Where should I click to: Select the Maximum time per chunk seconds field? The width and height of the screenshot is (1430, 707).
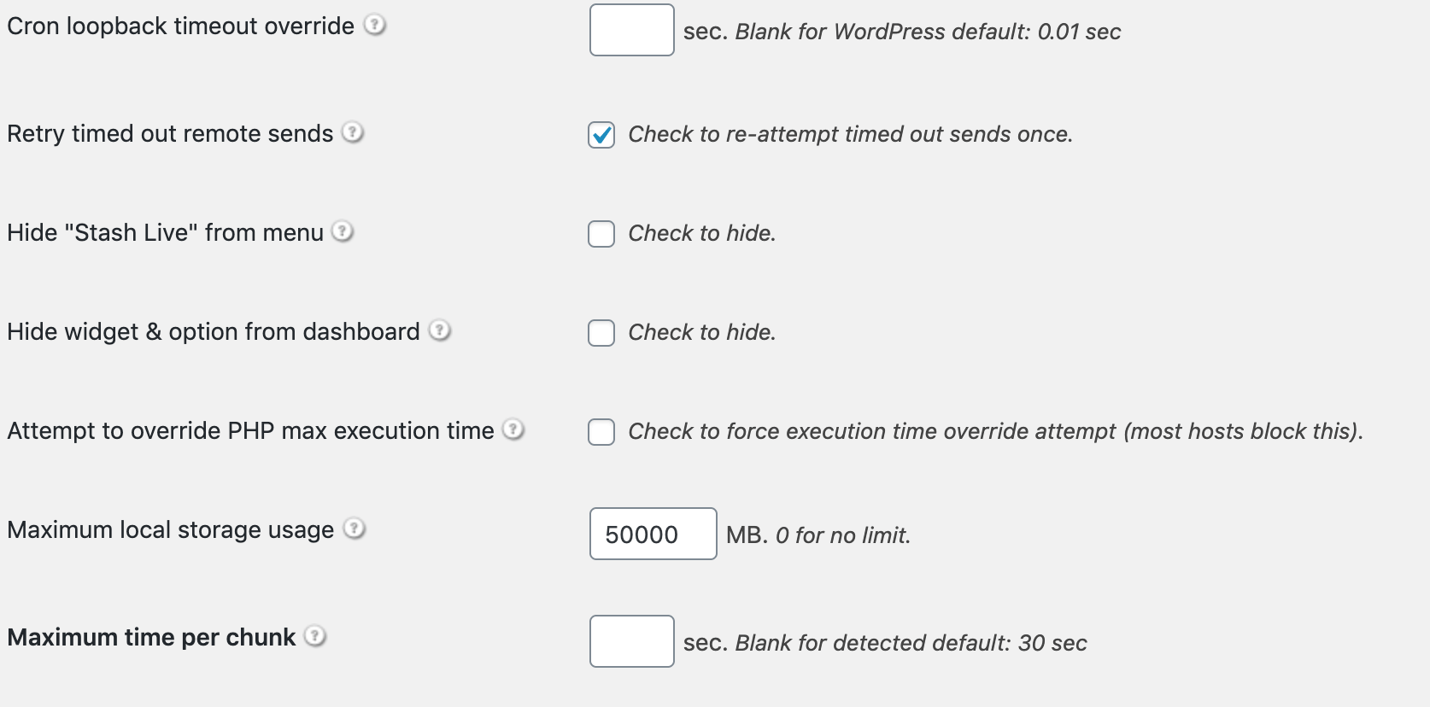coord(632,641)
